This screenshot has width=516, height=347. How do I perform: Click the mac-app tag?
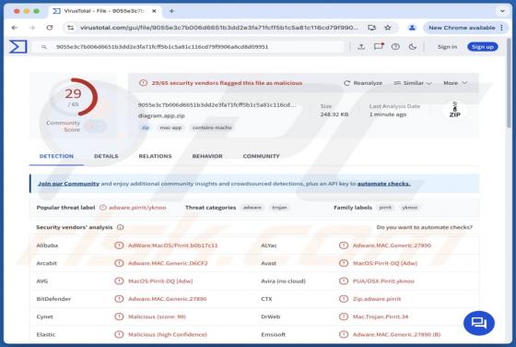170,127
